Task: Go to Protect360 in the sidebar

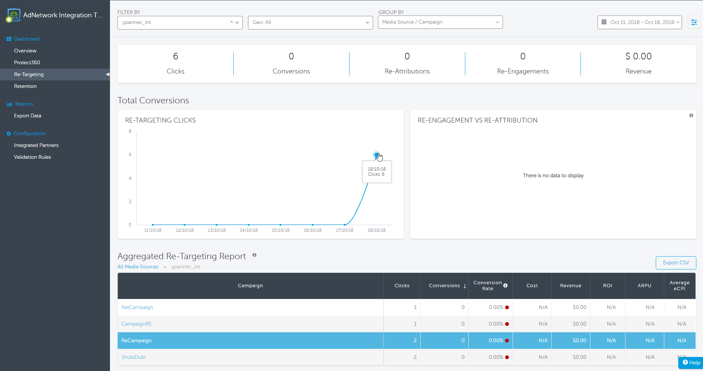Action: (27, 62)
